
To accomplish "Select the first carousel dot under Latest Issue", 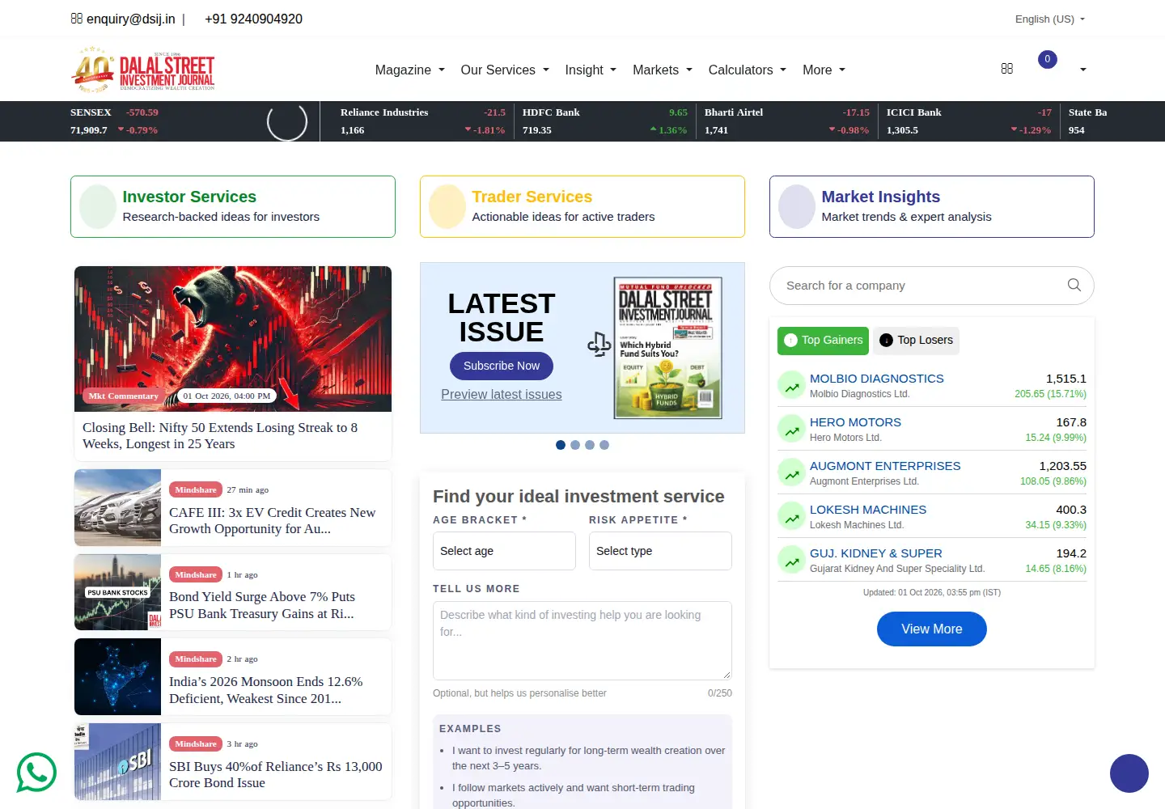I will point(561,445).
